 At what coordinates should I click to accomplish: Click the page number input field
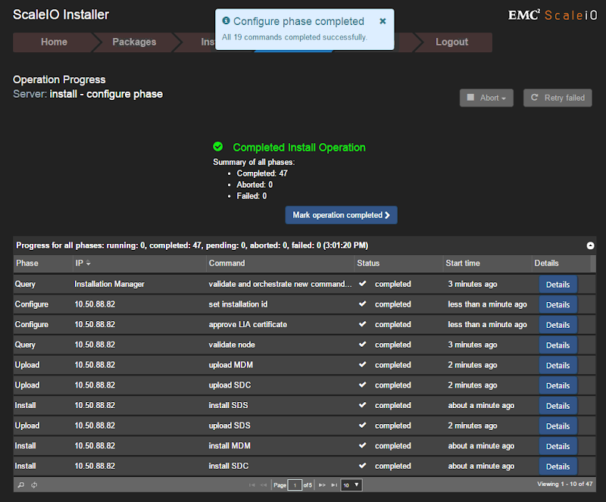[295, 485]
